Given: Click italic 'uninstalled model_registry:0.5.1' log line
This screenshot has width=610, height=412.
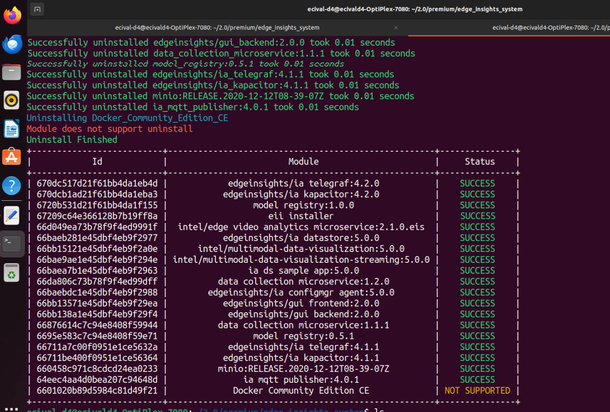Looking at the screenshot, I should click(185, 64).
